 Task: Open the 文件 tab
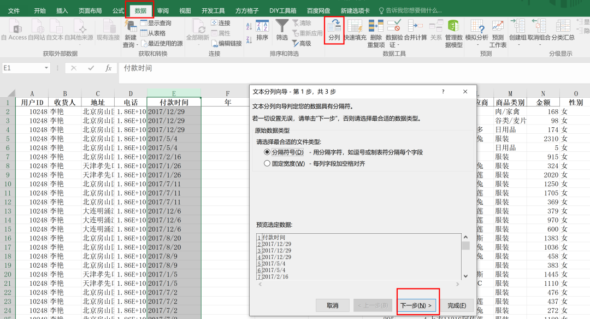click(14, 10)
